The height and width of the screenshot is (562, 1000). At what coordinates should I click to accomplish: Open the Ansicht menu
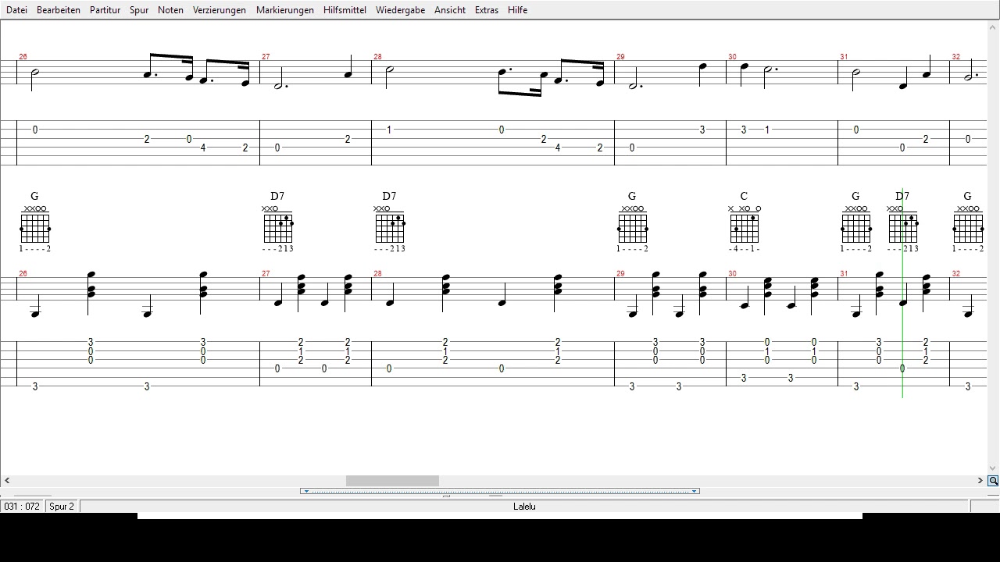(x=450, y=10)
